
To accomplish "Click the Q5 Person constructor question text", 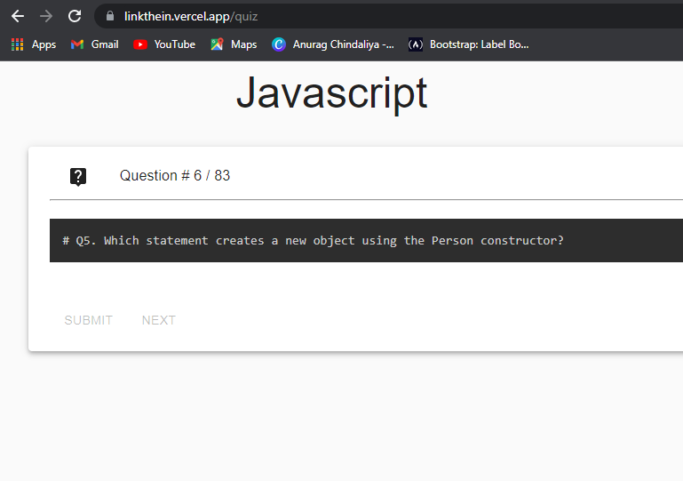I will click(313, 241).
